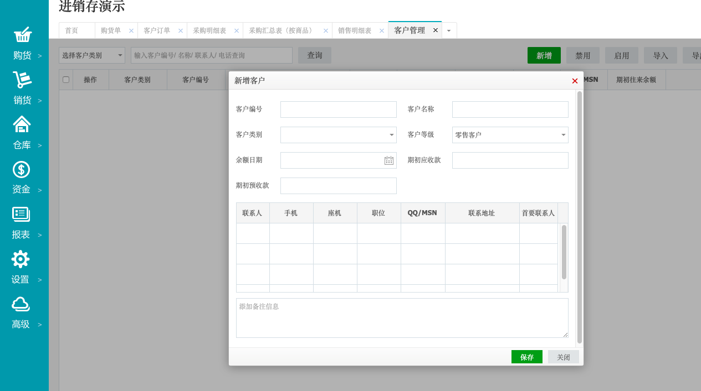The image size is (701, 391).
Task: Focus the 客户编号 input field
Action: [x=339, y=110]
